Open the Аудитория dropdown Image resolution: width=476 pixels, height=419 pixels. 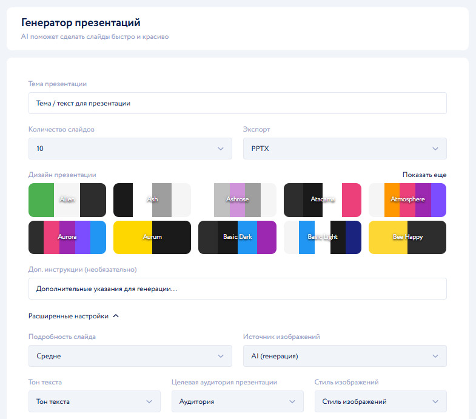coord(237,401)
